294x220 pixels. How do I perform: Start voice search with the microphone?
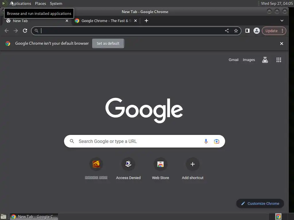coord(206,141)
